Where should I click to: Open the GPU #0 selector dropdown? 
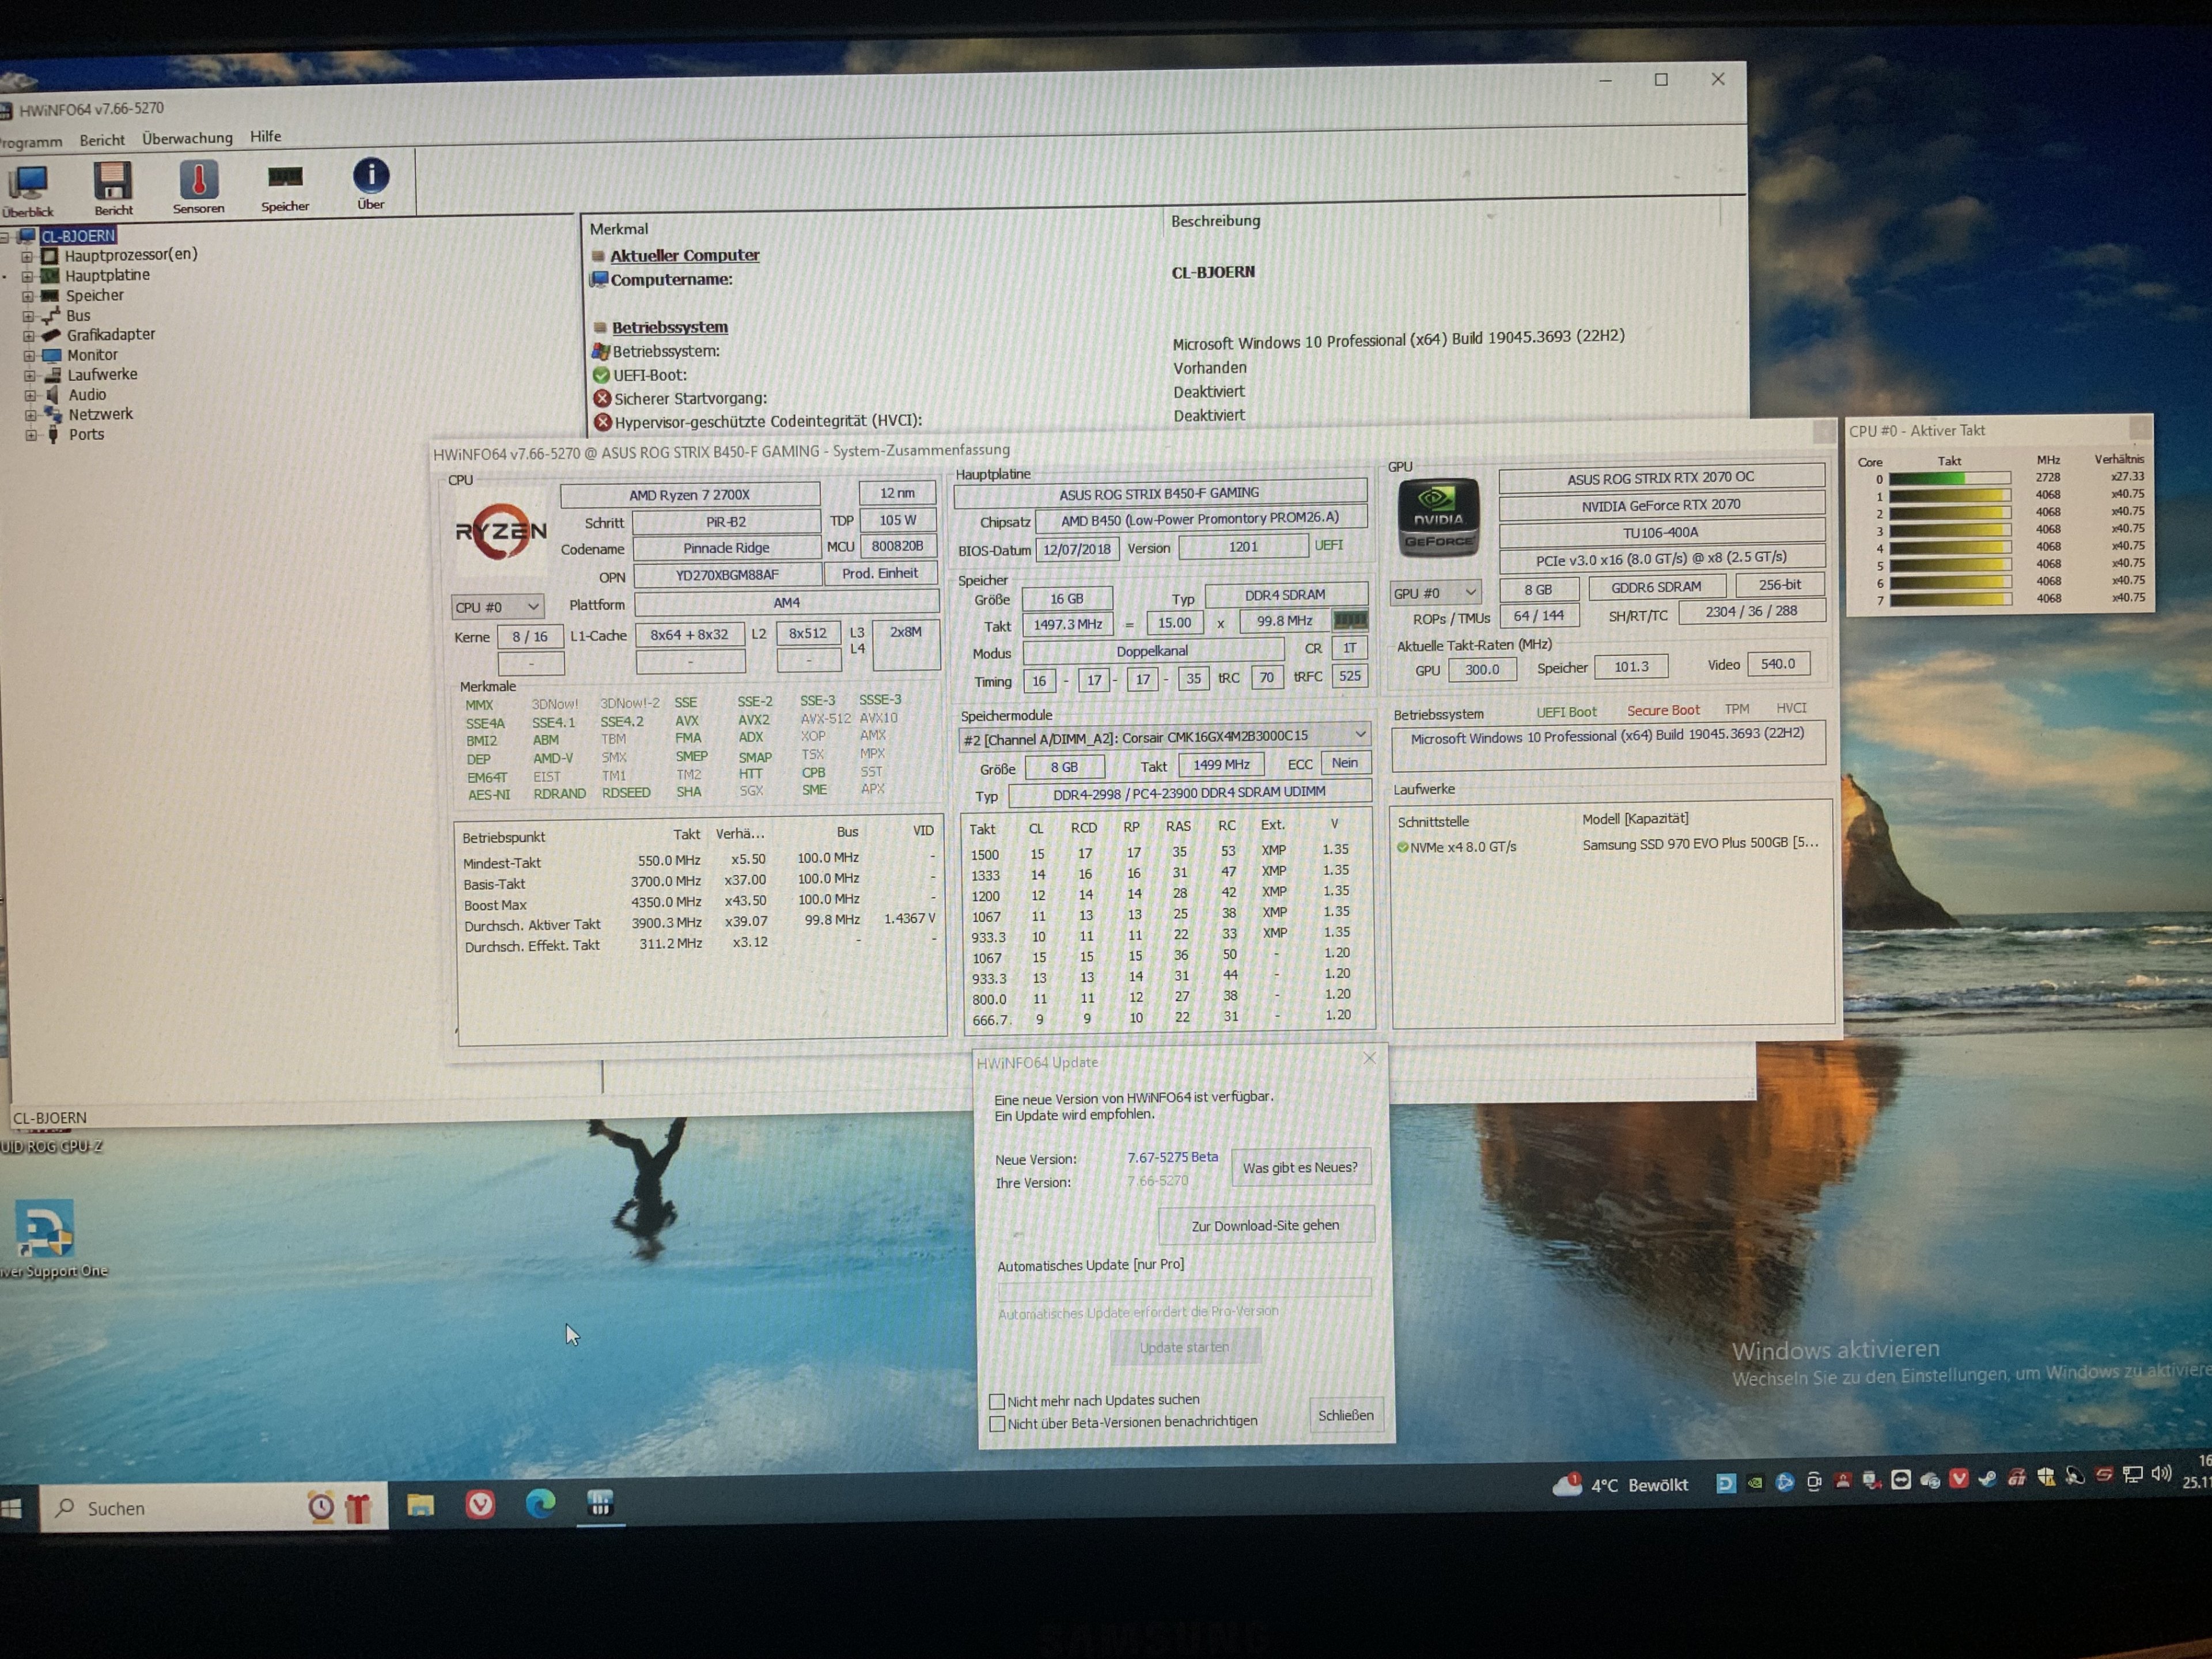point(1435,593)
